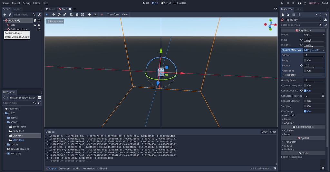Viewport: 330px width, 172px height.
Task: Activate the Select mode arrow tool
Action: tap(47, 14)
